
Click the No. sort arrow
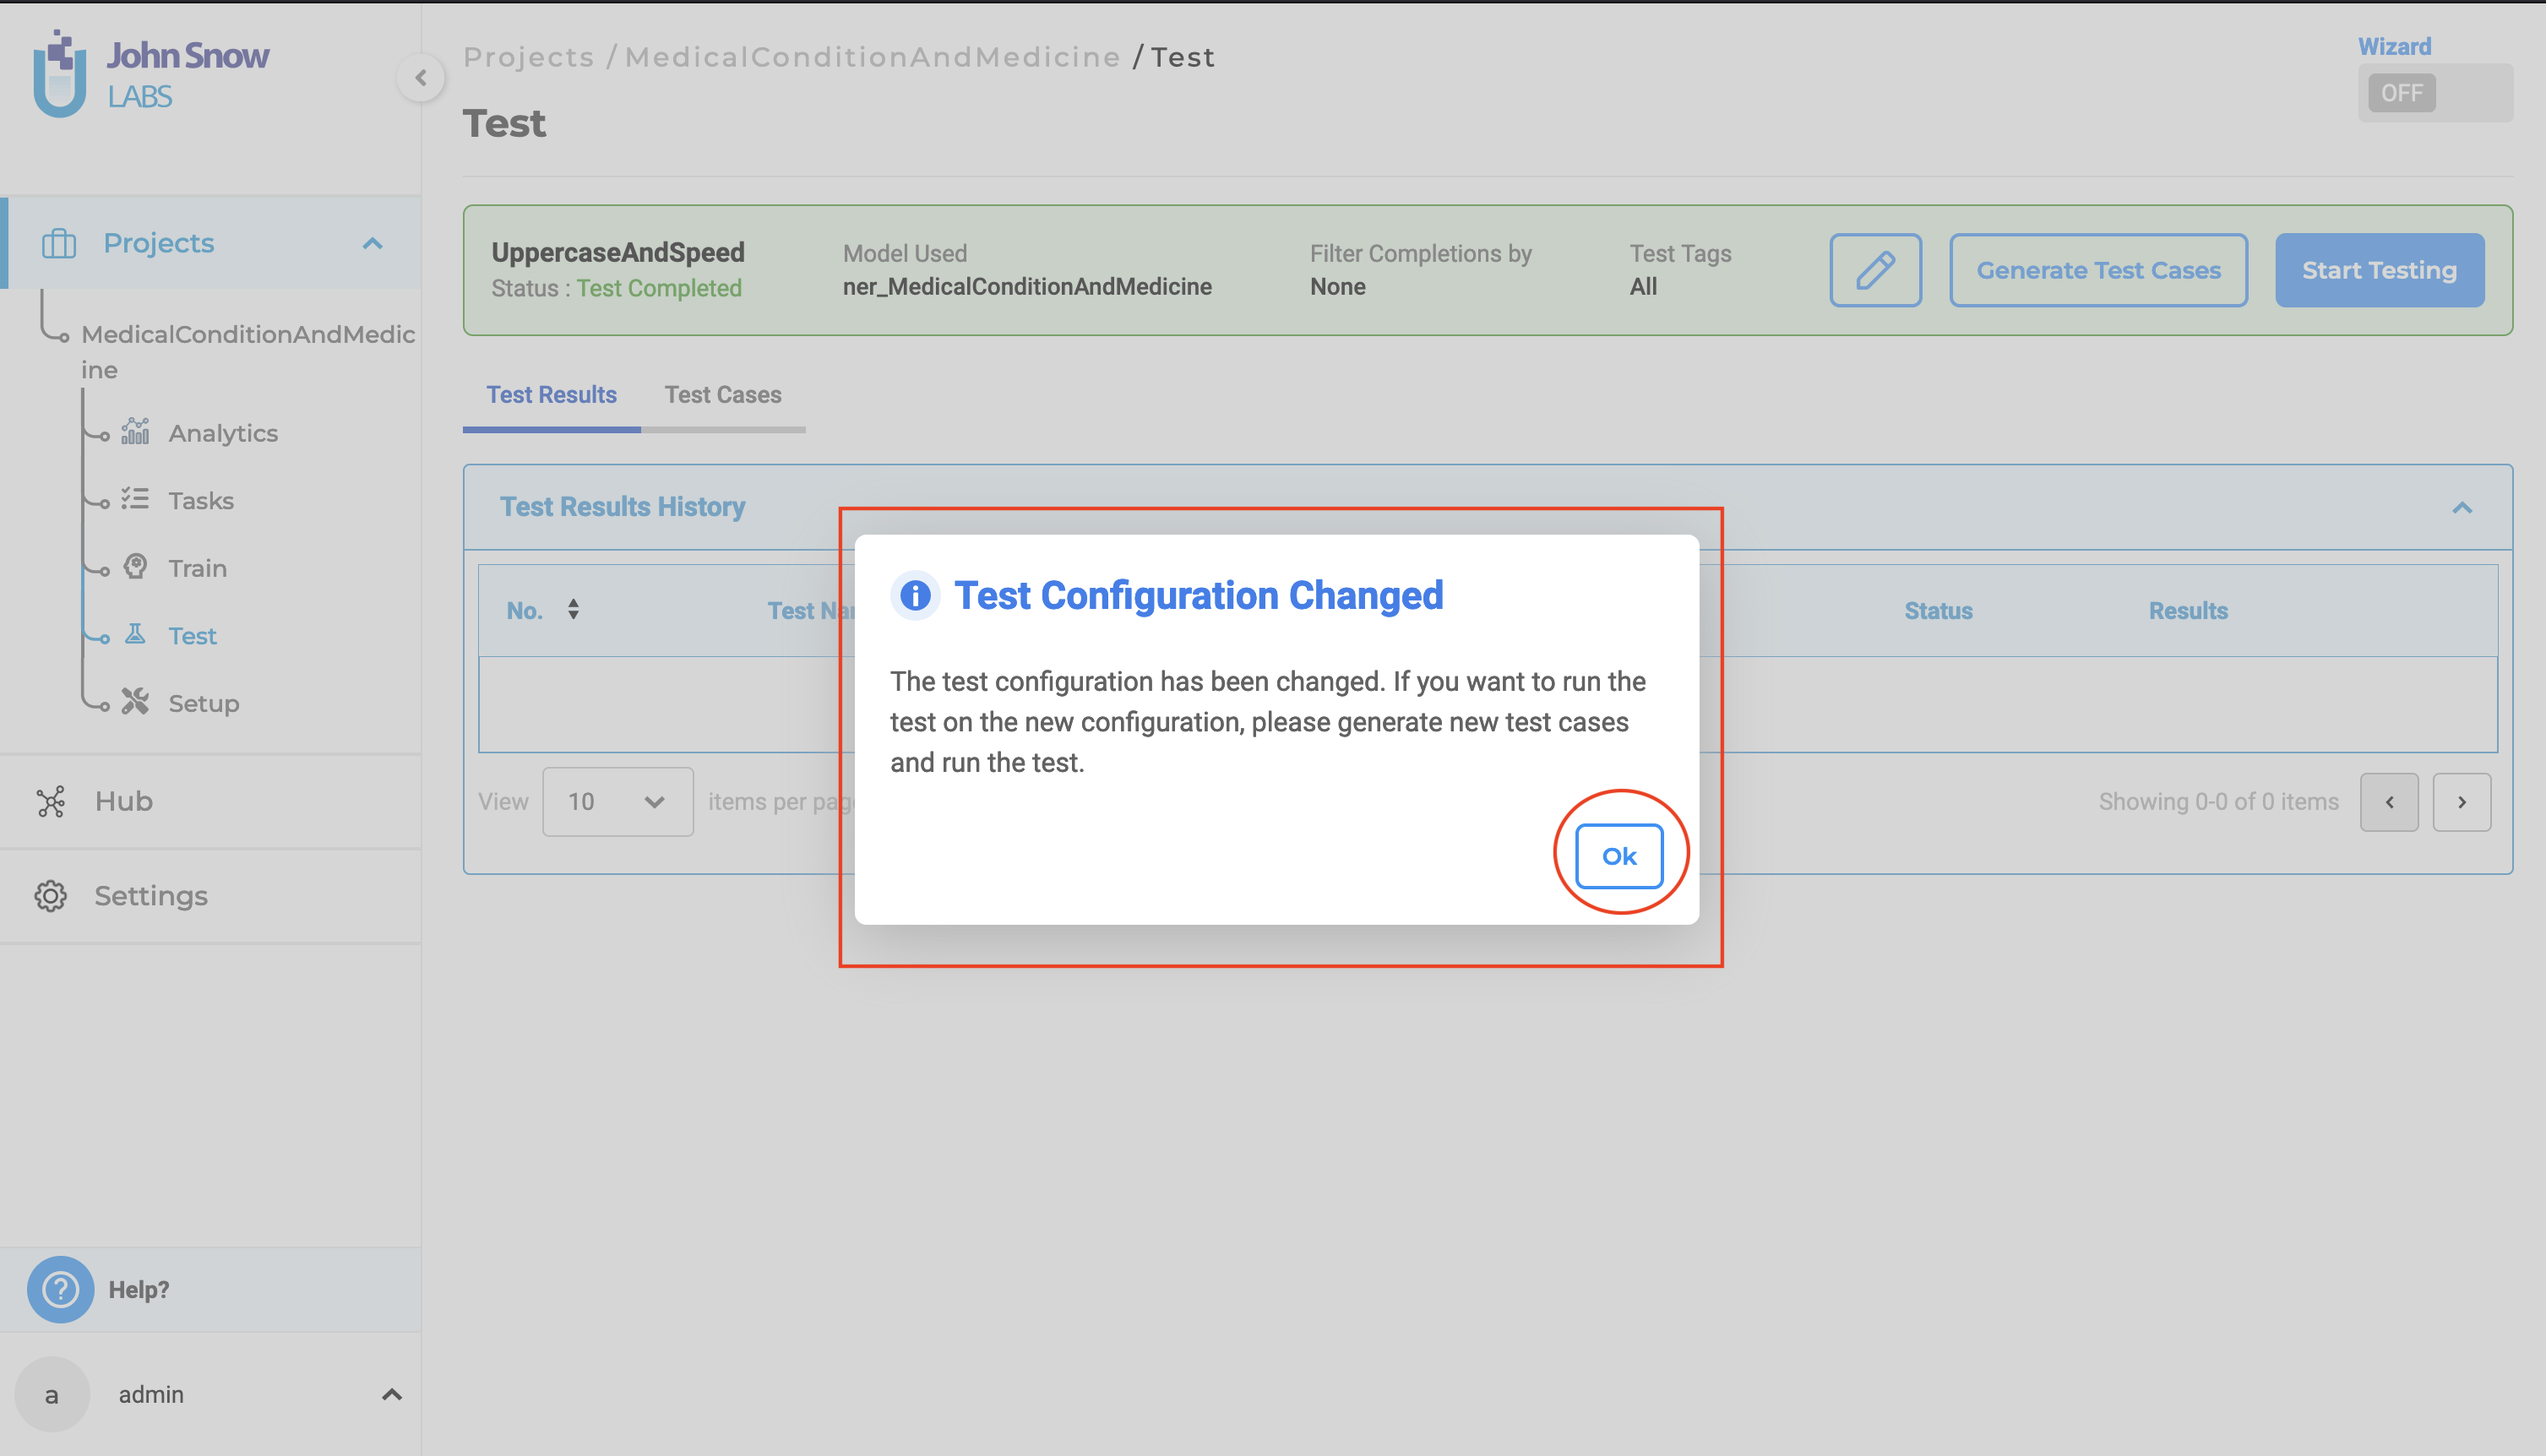coord(572,610)
